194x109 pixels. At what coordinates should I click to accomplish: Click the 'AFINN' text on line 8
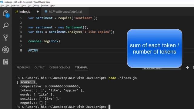(x=33, y=51)
